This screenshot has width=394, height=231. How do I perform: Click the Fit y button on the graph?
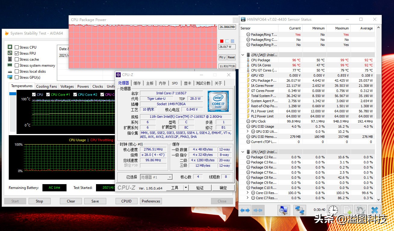[x=222, y=57]
